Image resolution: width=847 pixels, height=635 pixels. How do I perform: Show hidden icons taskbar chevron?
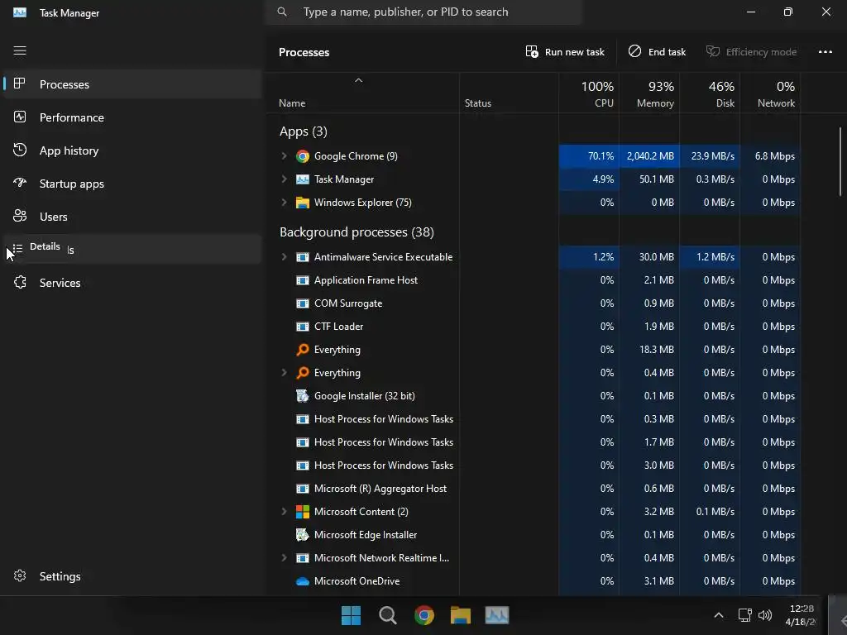(719, 615)
